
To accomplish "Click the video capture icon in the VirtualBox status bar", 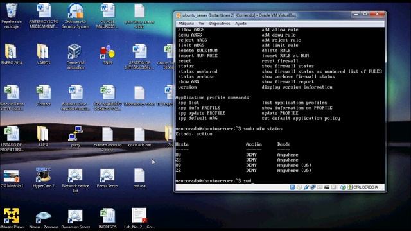I will (x=327, y=187).
